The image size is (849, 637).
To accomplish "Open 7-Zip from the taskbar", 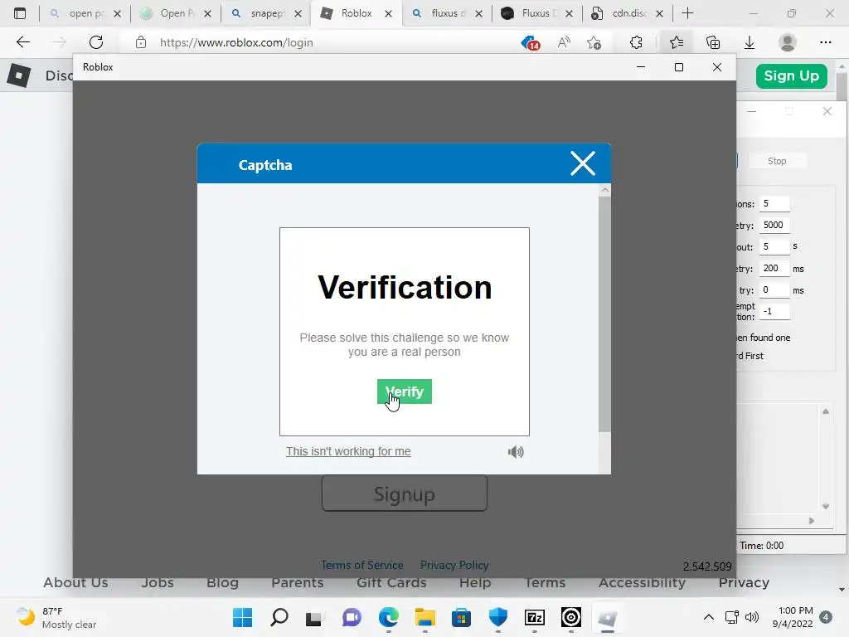I will (x=535, y=617).
